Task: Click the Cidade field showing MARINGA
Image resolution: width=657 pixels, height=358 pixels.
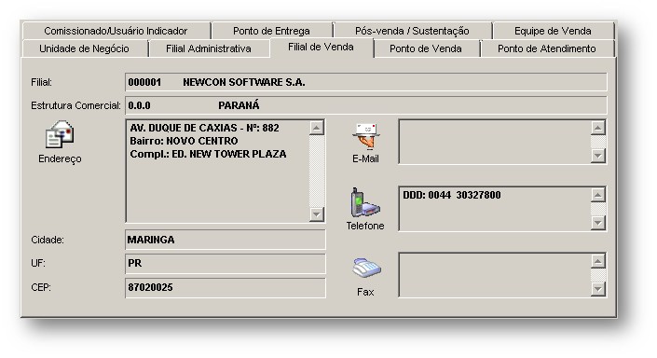Action: [x=226, y=240]
